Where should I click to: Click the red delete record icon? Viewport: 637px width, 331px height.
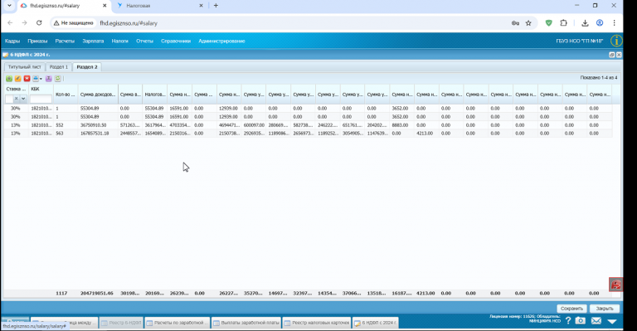pos(27,78)
